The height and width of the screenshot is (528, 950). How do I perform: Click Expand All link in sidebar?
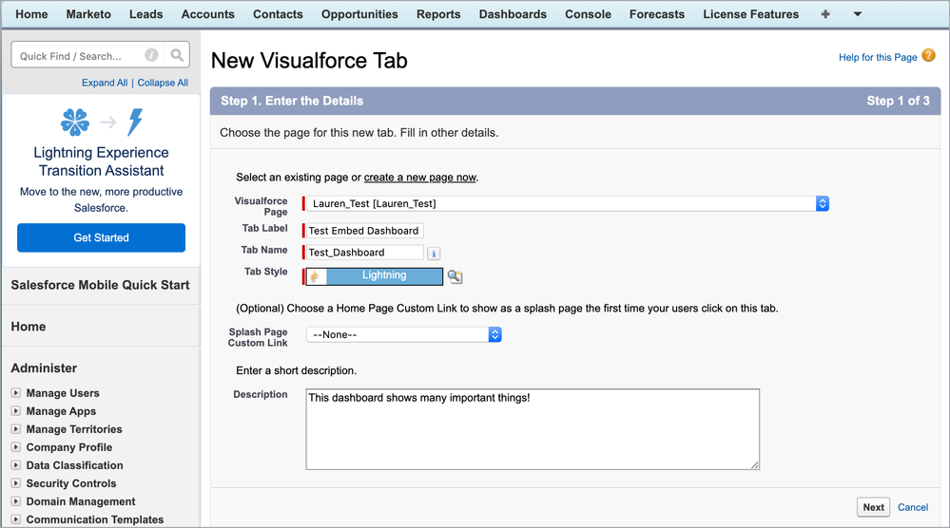pyautogui.click(x=105, y=83)
